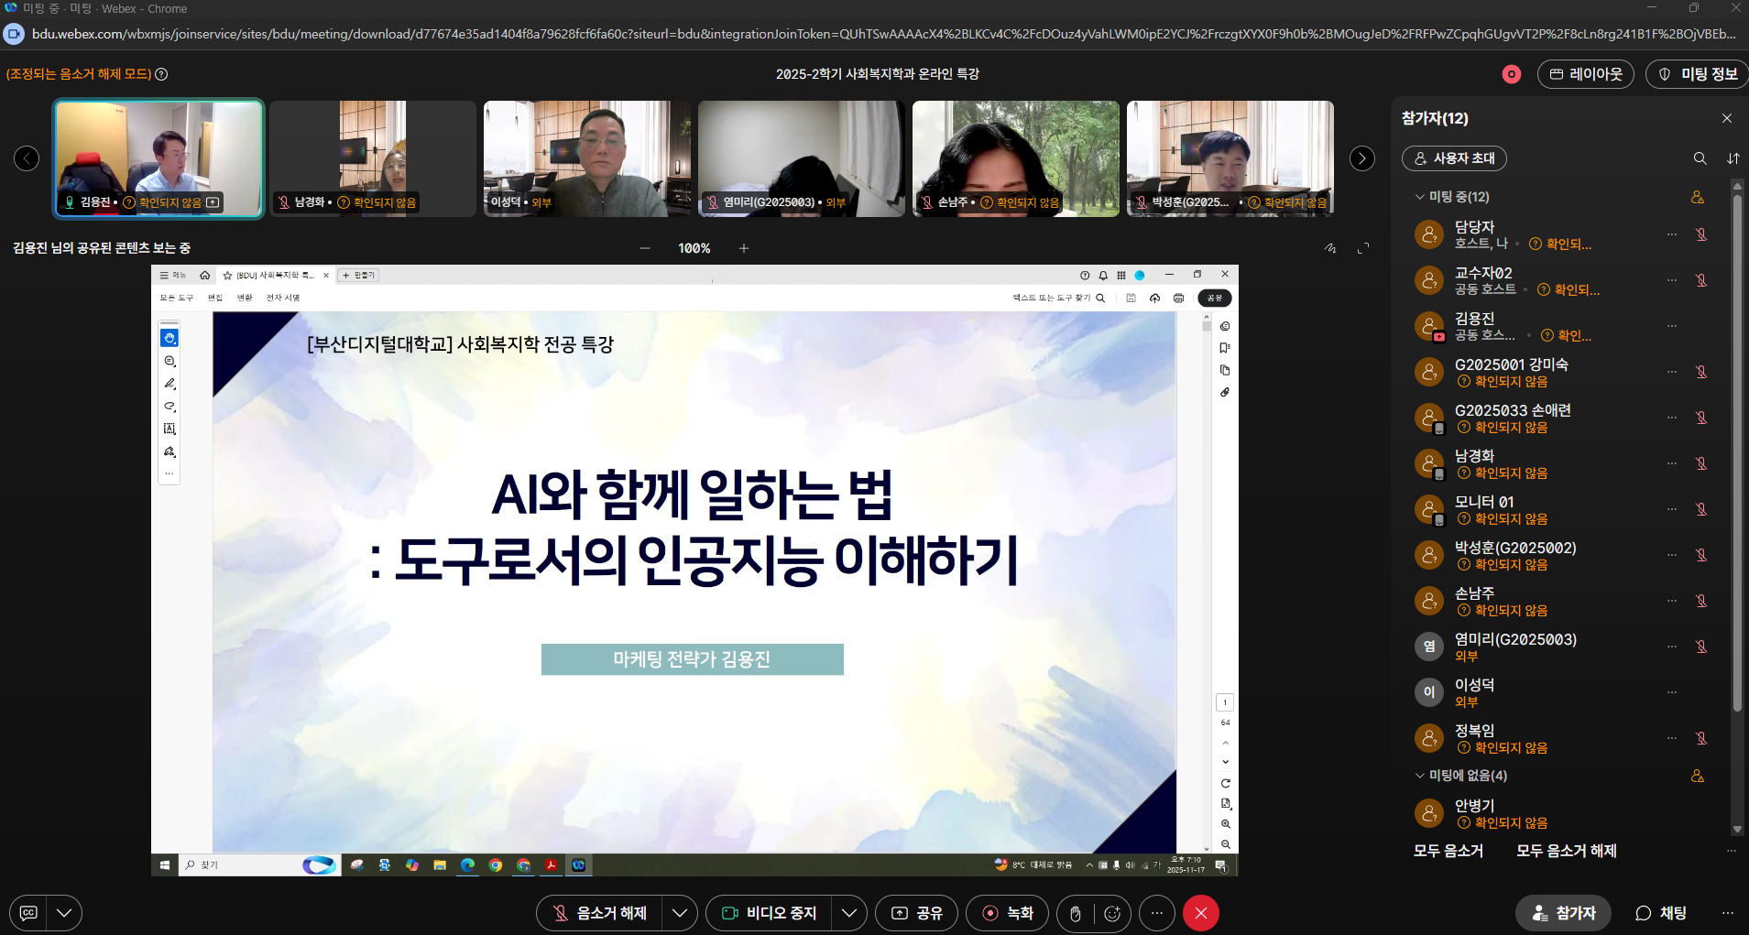Click the raise hand icon

coord(1076,913)
